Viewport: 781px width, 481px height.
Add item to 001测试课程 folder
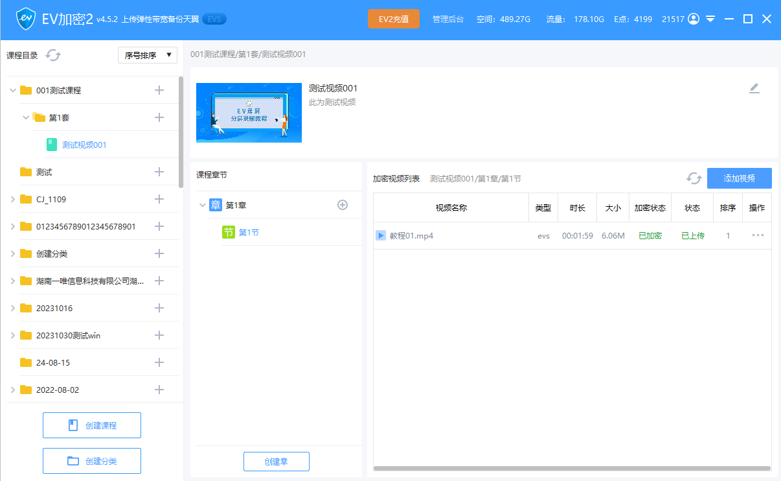click(159, 90)
